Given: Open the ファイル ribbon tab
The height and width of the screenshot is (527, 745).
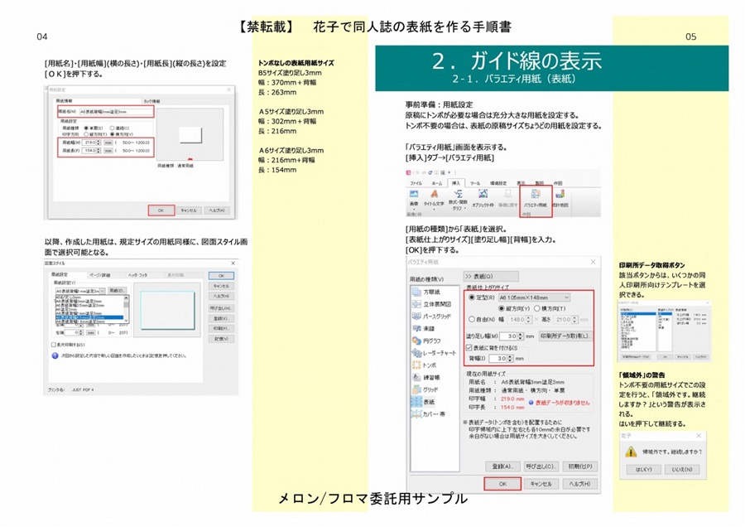Looking at the screenshot, I should tap(416, 183).
